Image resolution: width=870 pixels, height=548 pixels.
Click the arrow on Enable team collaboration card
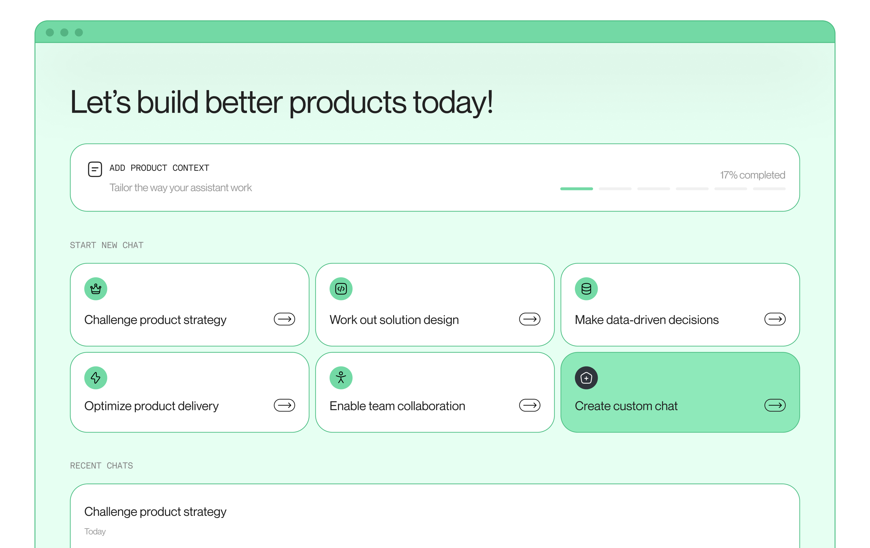point(530,405)
